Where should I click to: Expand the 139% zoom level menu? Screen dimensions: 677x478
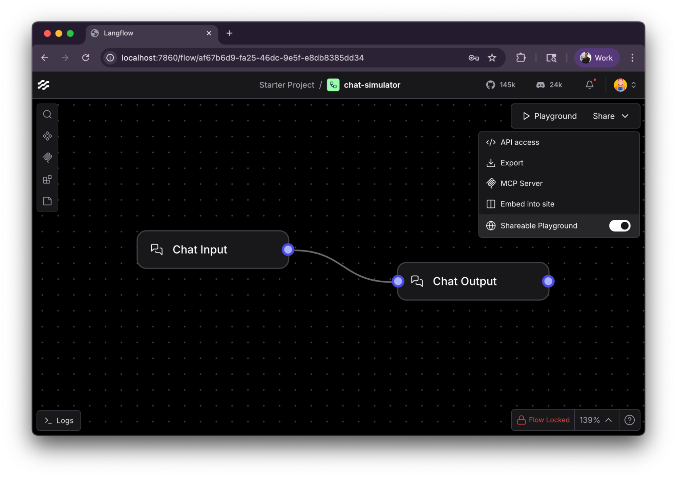596,420
